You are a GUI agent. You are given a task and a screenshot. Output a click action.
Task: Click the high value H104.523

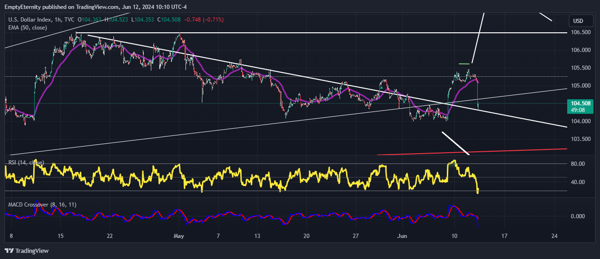[x=117, y=20]
